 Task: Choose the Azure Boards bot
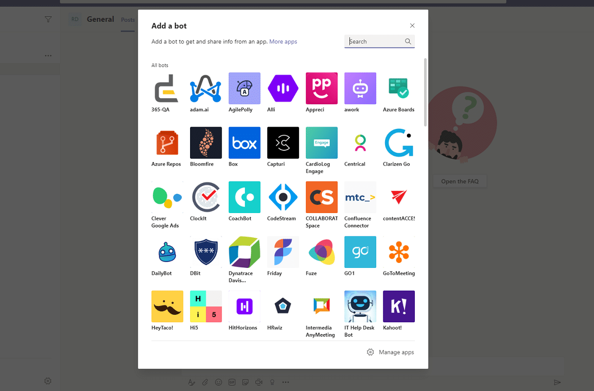(x=398, y=88)
